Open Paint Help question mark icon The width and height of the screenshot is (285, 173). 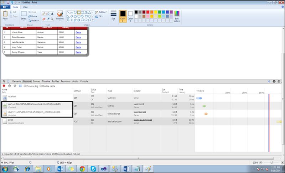283,7
